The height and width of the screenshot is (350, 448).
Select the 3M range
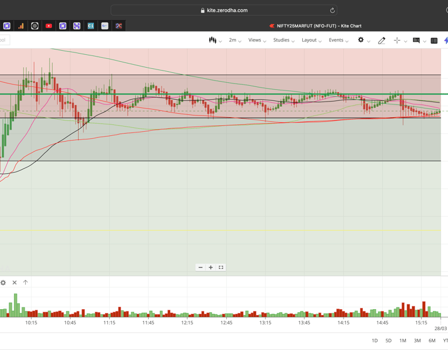(x=417, y=341)
